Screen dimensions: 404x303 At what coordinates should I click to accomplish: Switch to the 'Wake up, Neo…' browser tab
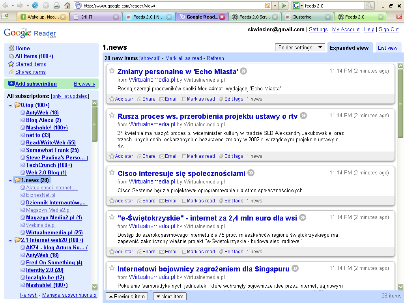pyautogui.click(x=43, y=17)
